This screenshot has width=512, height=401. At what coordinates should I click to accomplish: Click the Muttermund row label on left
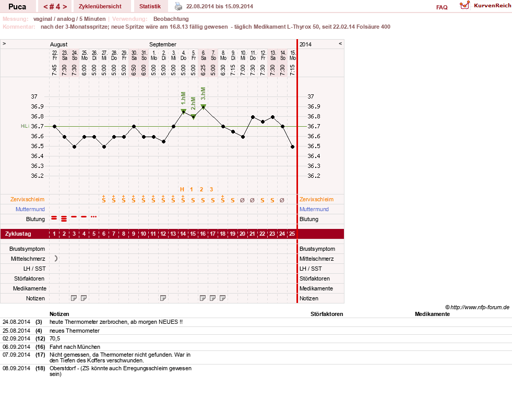[30, 209]
